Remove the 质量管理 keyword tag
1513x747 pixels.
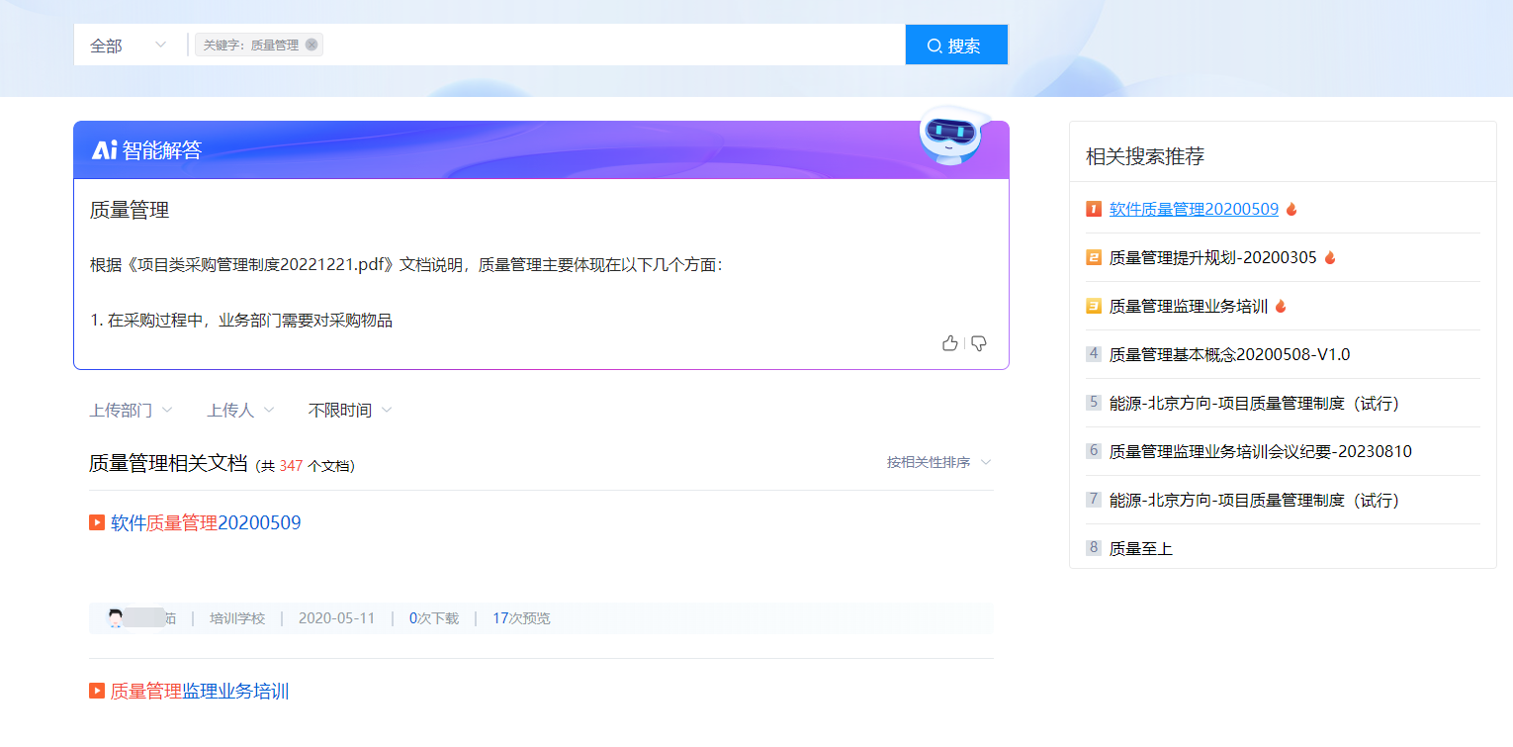[x=311, y=44]
